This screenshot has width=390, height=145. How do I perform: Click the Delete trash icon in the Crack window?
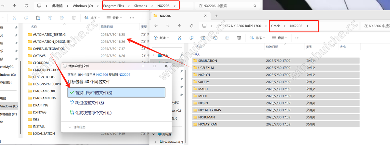[239, 38]
